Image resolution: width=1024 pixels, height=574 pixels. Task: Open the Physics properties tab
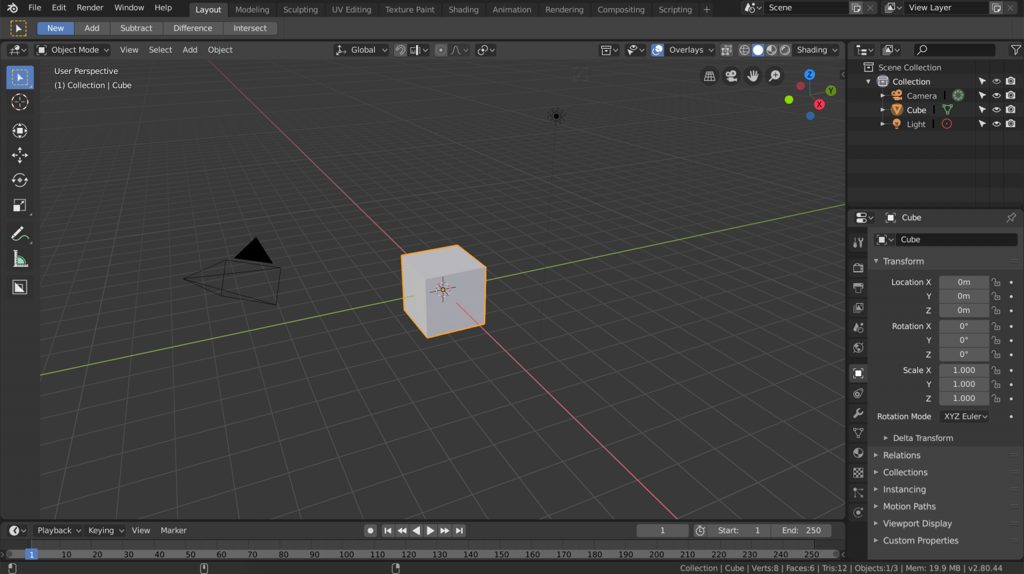858,512
